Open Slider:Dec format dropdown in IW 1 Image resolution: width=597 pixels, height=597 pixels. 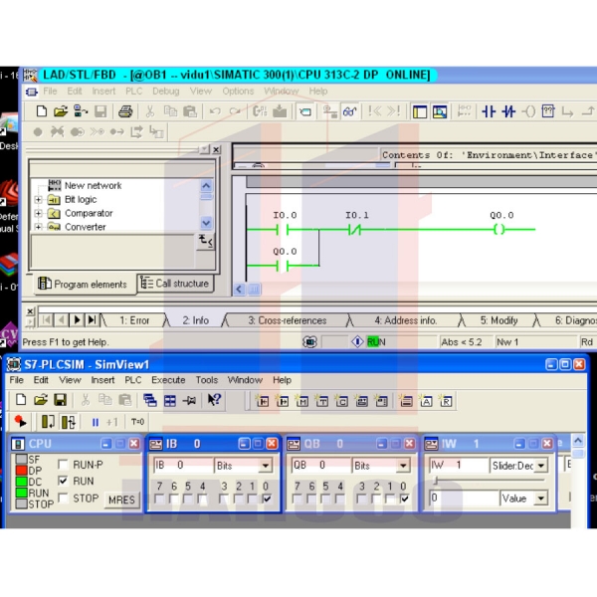(x=540, y=466)
